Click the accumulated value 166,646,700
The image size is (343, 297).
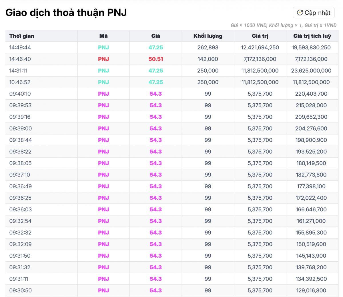pyautogui.click(x=311, y=209)
